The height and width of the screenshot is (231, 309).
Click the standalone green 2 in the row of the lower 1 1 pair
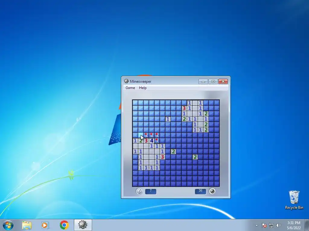click(x=173, y=151)
